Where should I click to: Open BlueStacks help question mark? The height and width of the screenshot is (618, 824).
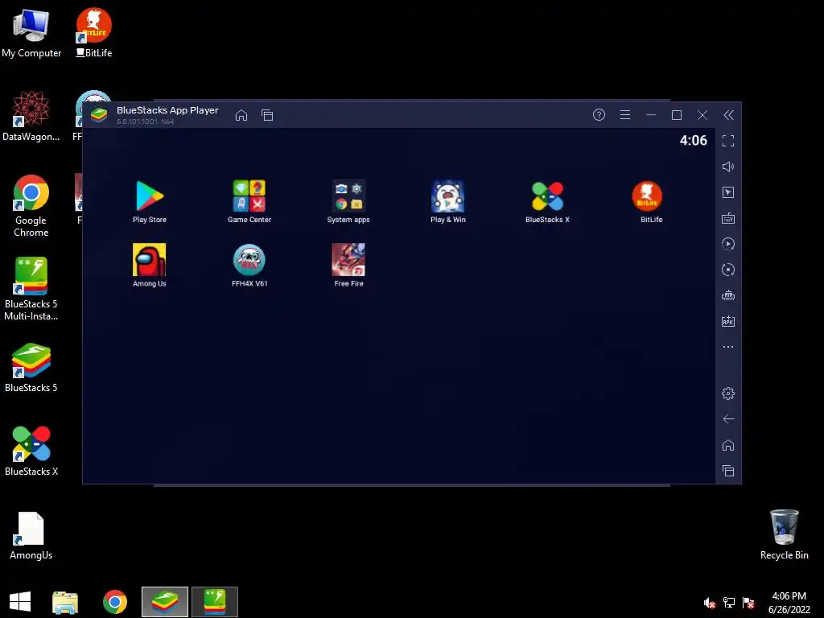pos(599,114)
